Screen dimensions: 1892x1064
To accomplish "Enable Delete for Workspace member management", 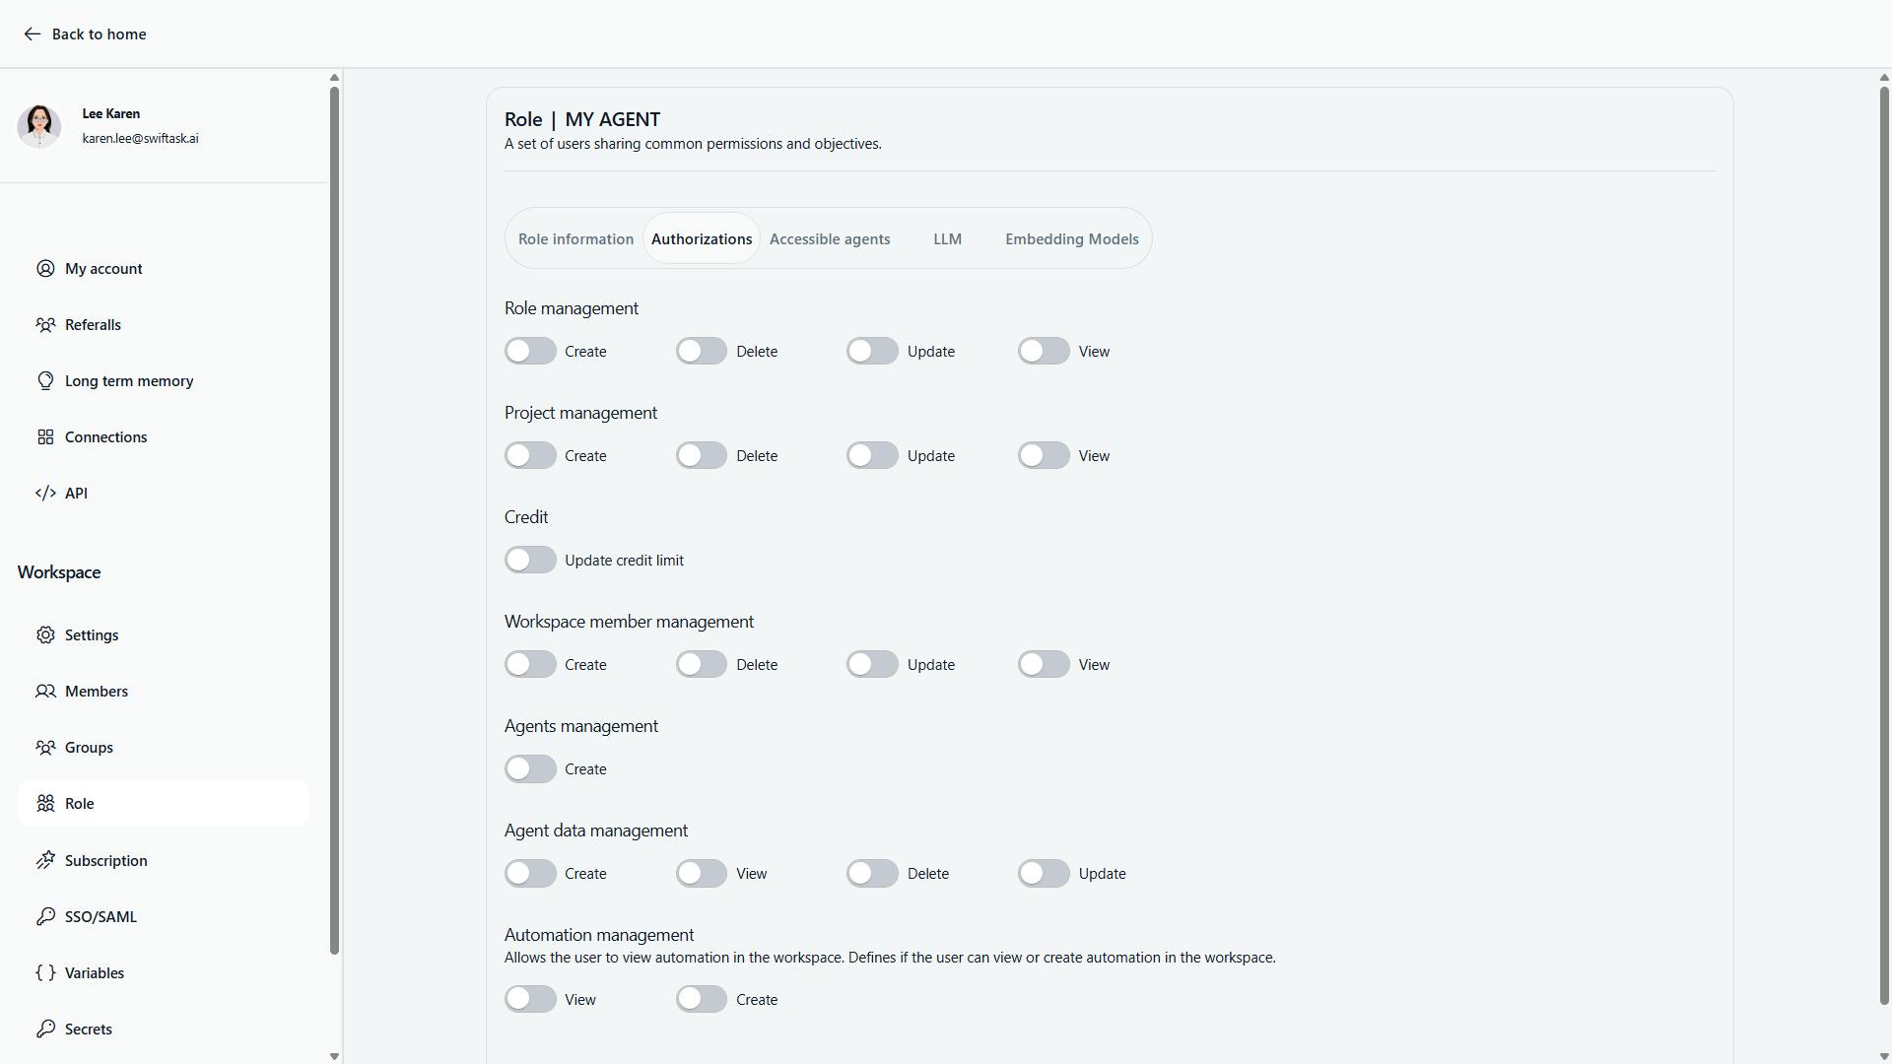I will [x=701, y=664].
